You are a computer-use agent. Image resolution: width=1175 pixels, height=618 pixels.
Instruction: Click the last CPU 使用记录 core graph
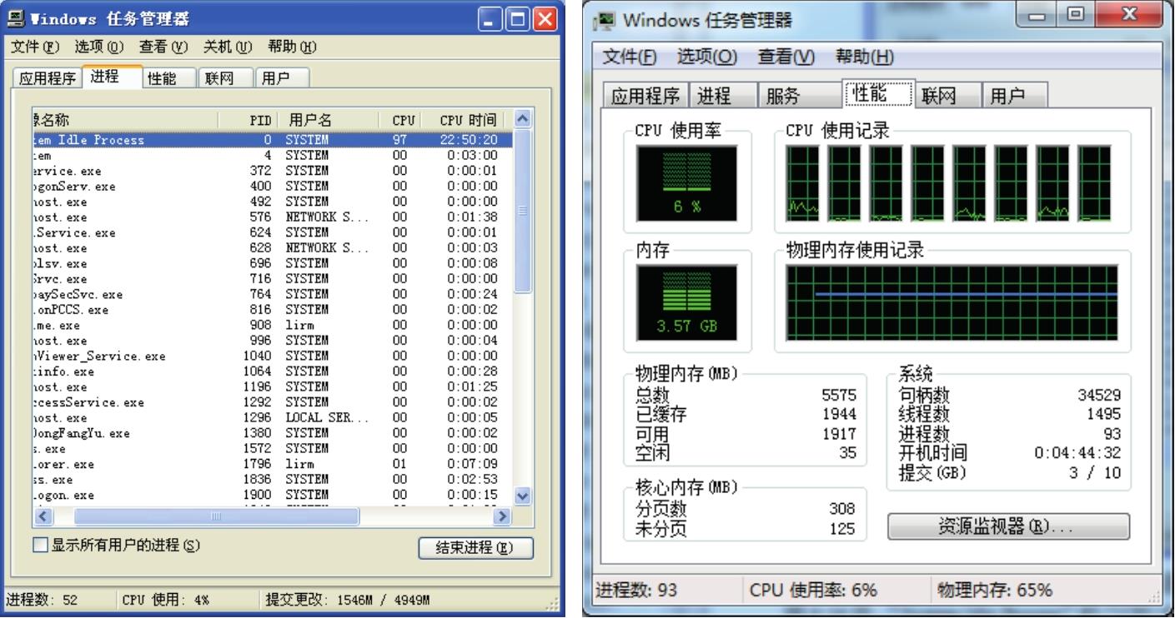(x=1093, y=183)
